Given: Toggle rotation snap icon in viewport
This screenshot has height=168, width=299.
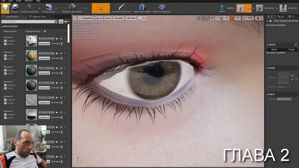Looking at the screenshot, I should click(232, 18).
